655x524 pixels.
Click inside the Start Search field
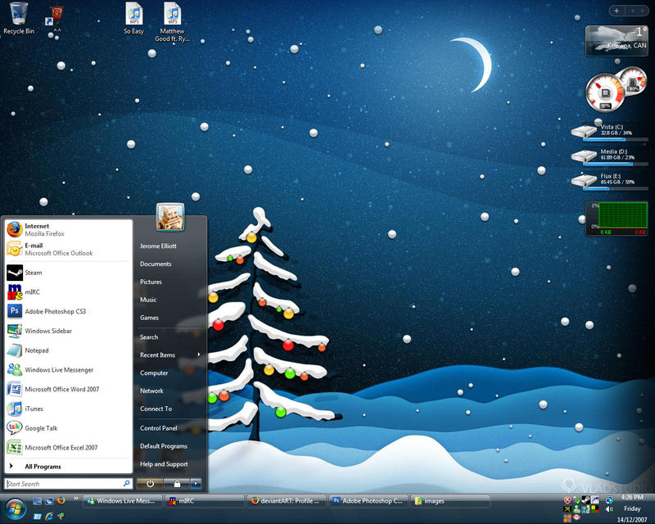click(65, 483)
